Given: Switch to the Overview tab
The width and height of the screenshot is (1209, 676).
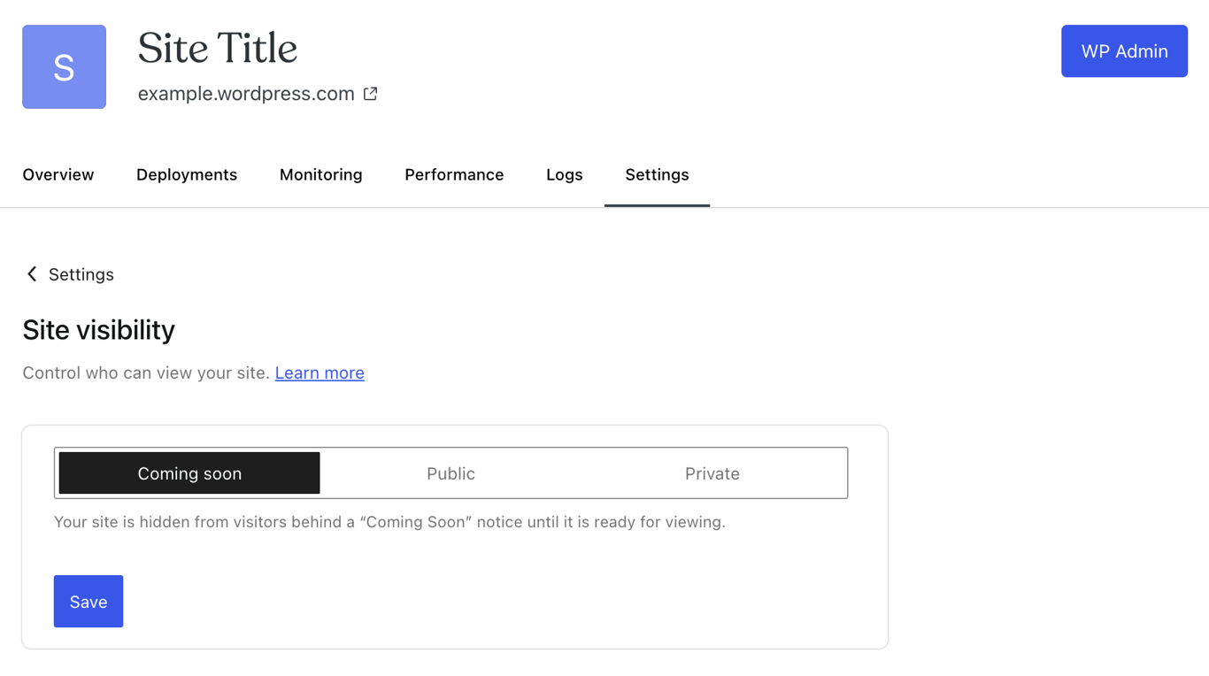Looking at the screenshot, I should tap(58, 174).
